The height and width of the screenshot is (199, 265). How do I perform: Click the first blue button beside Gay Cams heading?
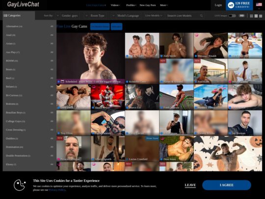(x=100, y=27)
